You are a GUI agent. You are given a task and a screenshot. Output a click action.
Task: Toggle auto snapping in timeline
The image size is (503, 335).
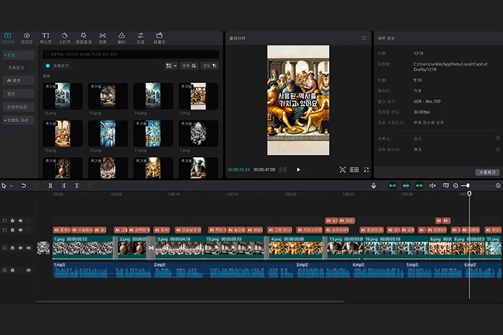click(406, 186)
